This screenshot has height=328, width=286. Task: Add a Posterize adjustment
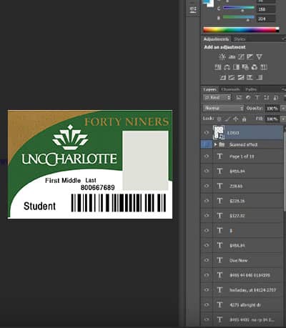click(232, 77)
